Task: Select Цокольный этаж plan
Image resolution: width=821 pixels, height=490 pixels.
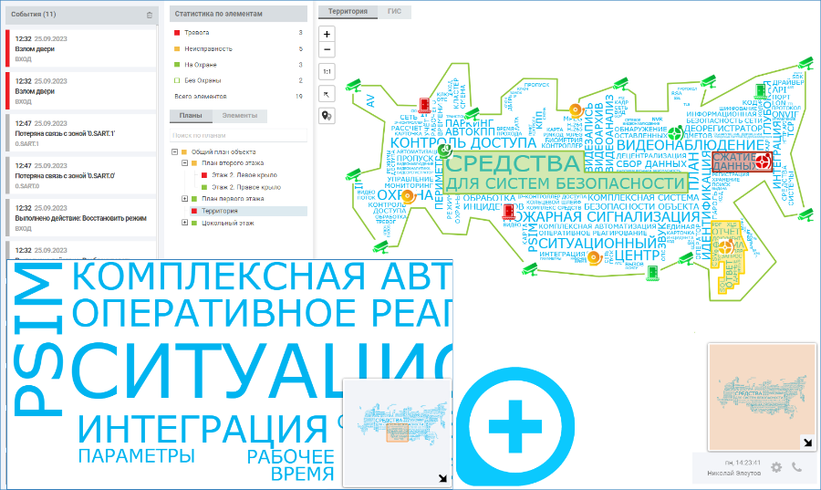Action: pyautogui.click(x=228, y=223)
